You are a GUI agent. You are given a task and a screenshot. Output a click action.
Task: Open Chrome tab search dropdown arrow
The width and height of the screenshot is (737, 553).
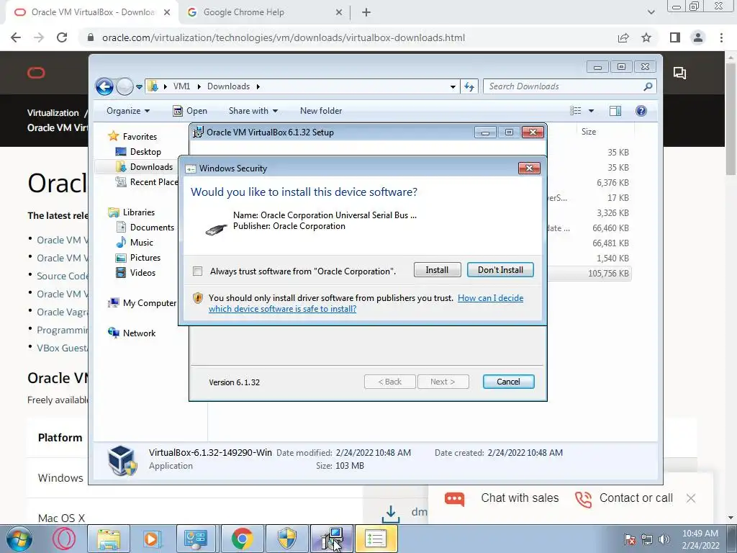[x=651, y=13]
